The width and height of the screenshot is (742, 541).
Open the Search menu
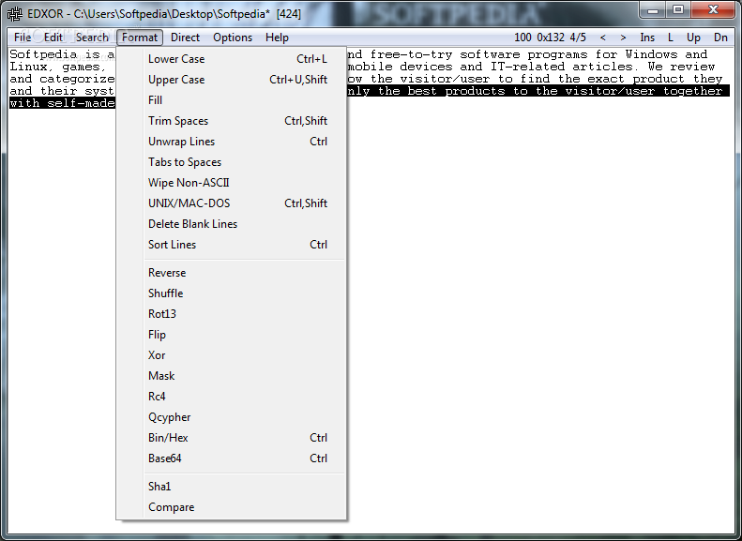click(x=92, y=38)
